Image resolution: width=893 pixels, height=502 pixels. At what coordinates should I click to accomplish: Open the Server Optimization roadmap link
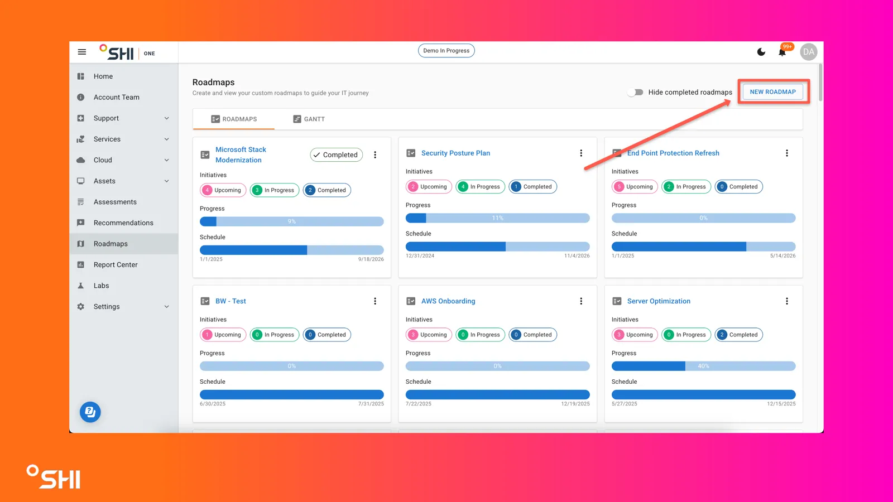659,301
